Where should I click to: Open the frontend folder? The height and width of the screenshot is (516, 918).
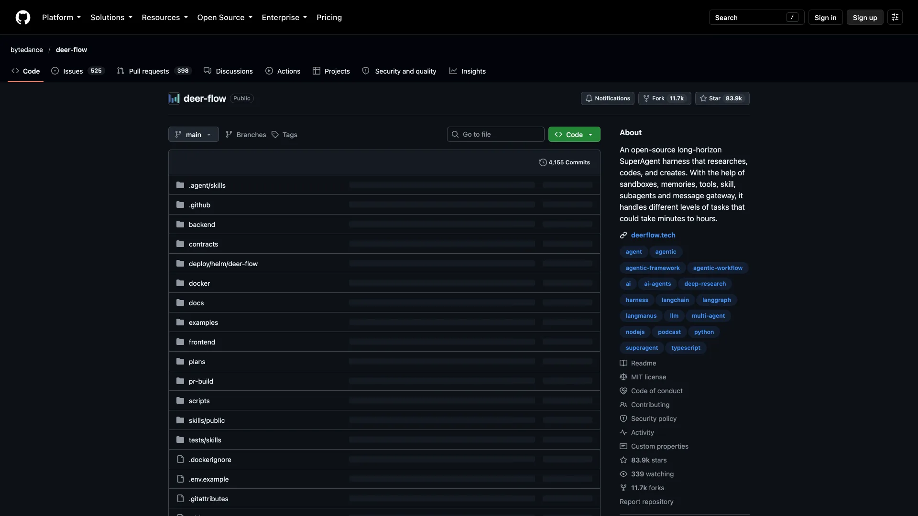point(202,342)
